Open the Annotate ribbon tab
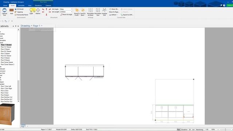The height and width of the screenshot is (131, 233). pyautogui.click(x=21, y=5)
